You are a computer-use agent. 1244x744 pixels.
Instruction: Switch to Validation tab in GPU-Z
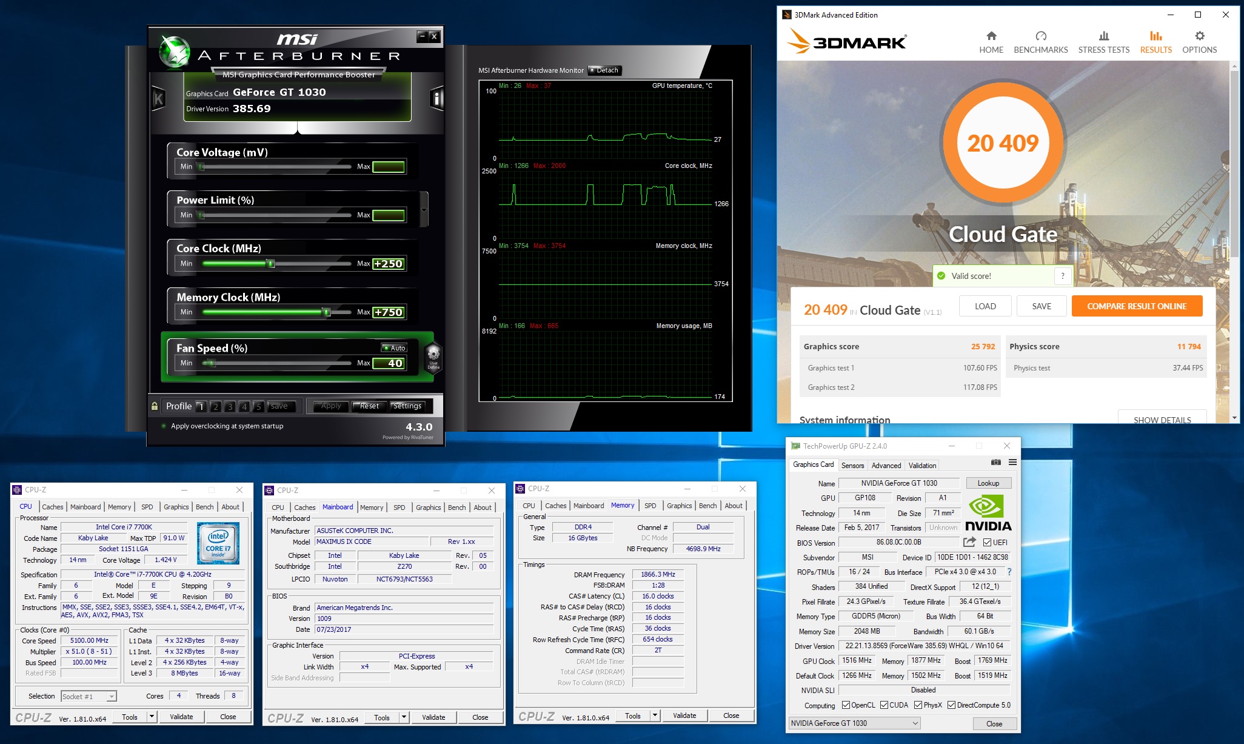click(x=922, y=466)
